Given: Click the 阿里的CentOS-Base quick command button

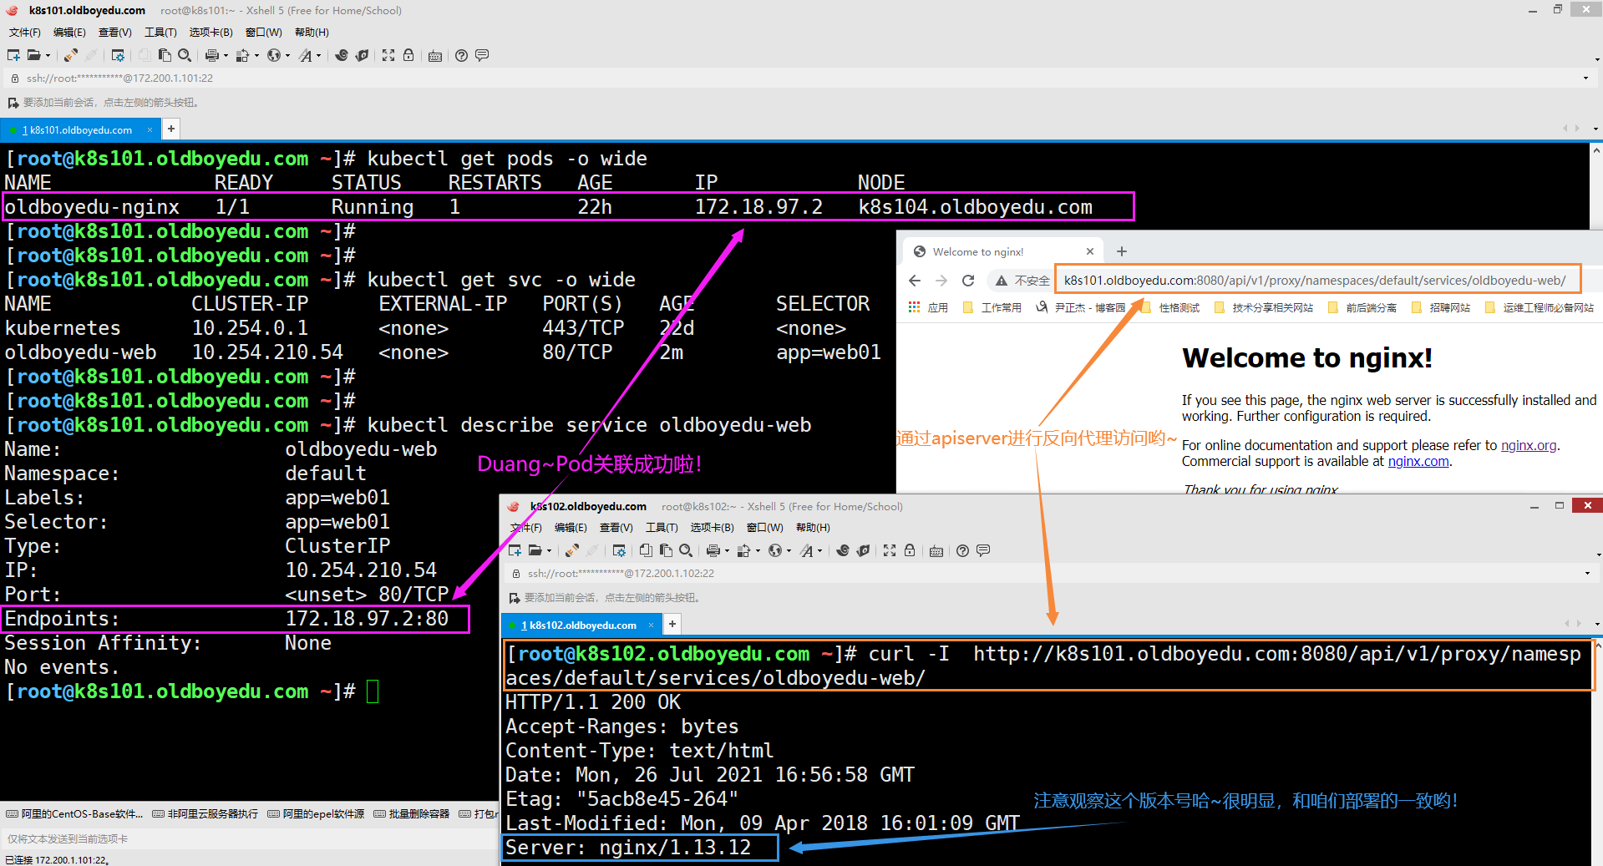Looking at the screenshot, I should 75,813.
